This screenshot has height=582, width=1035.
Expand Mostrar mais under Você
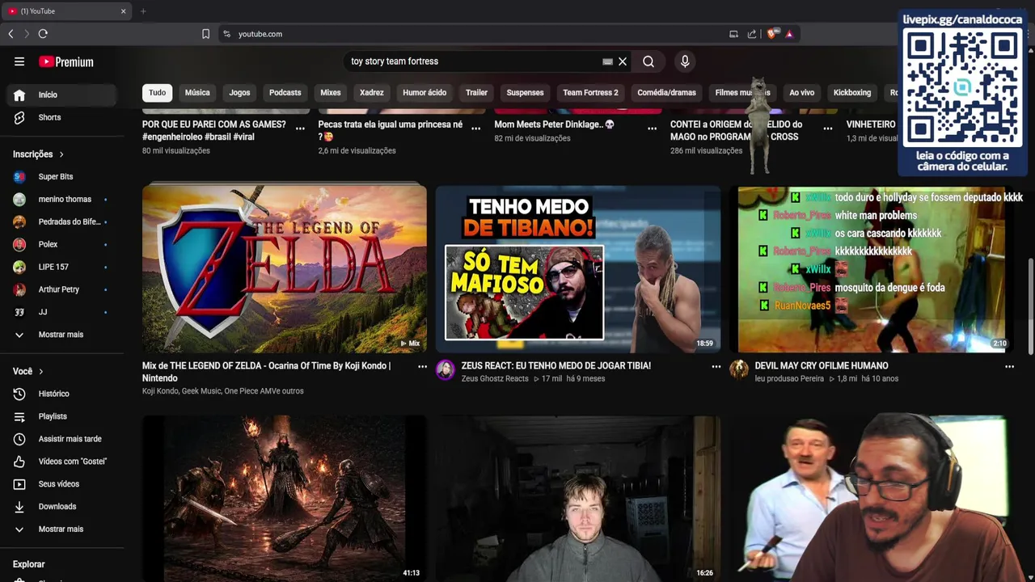pos(62,529)
